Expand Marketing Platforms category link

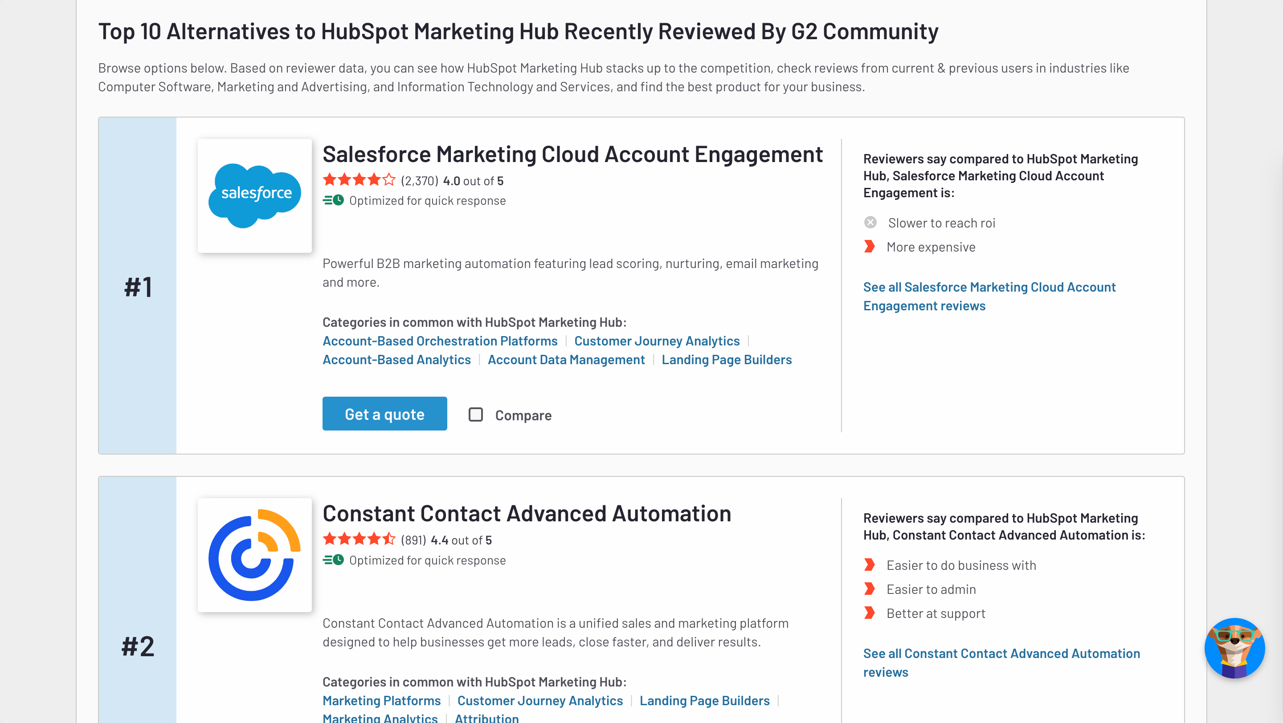coord(381,699)
